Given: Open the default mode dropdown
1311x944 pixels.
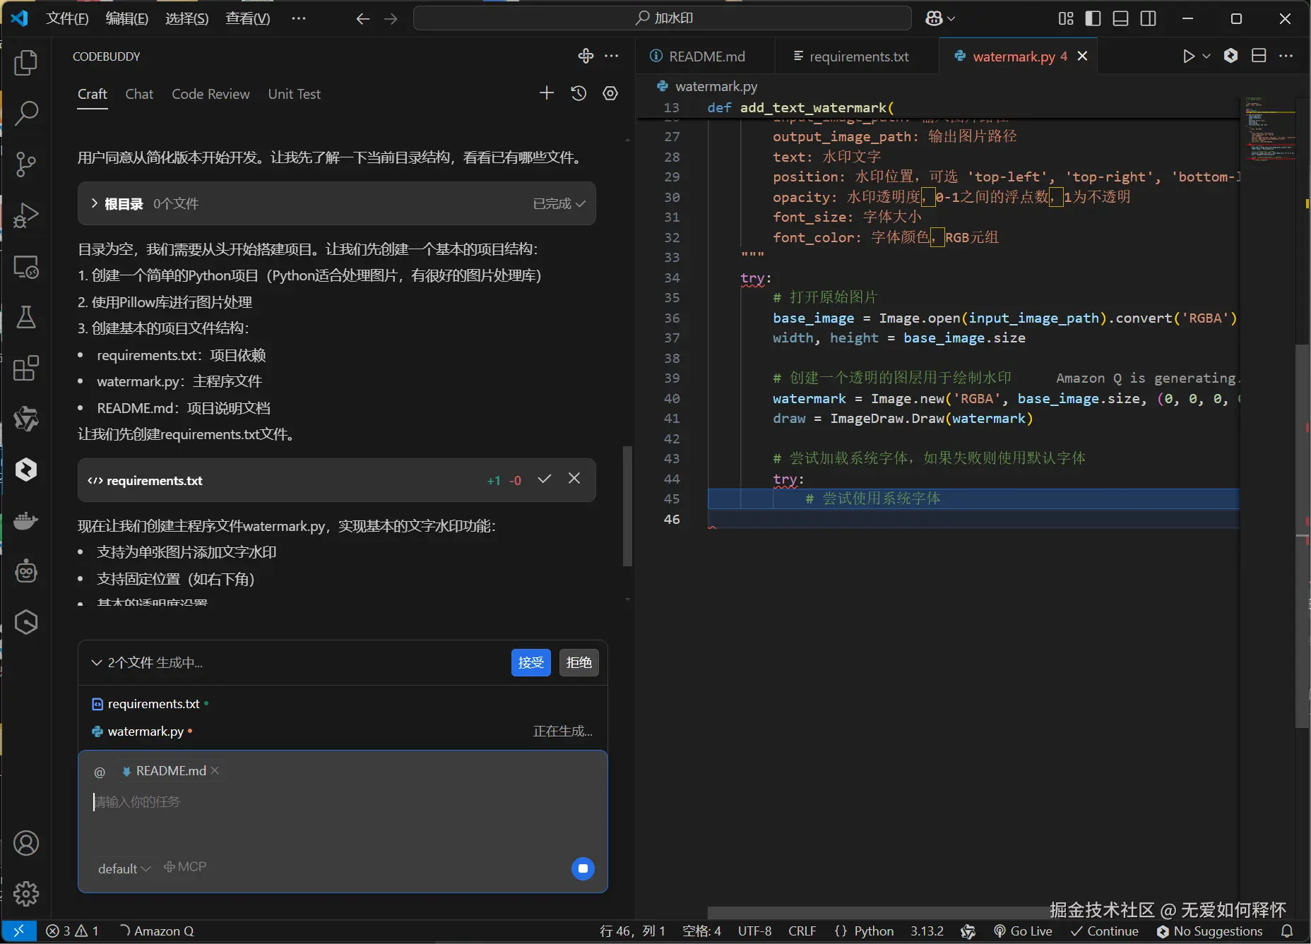Looking at the screenshot, I should 124,868.
